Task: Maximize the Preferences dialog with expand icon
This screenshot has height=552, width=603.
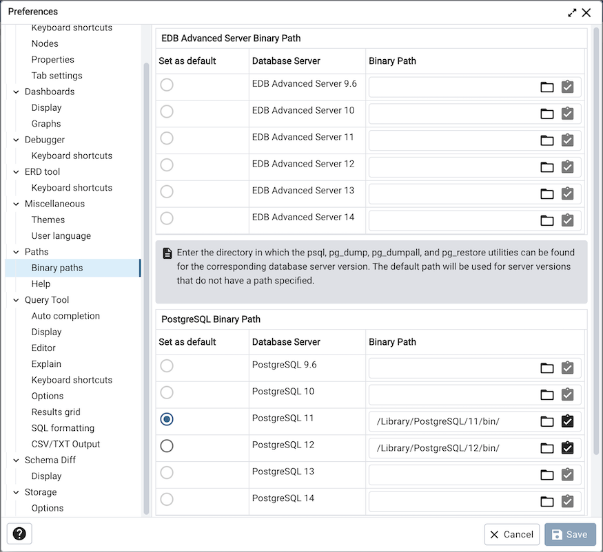Action: (x=572, y=12)
